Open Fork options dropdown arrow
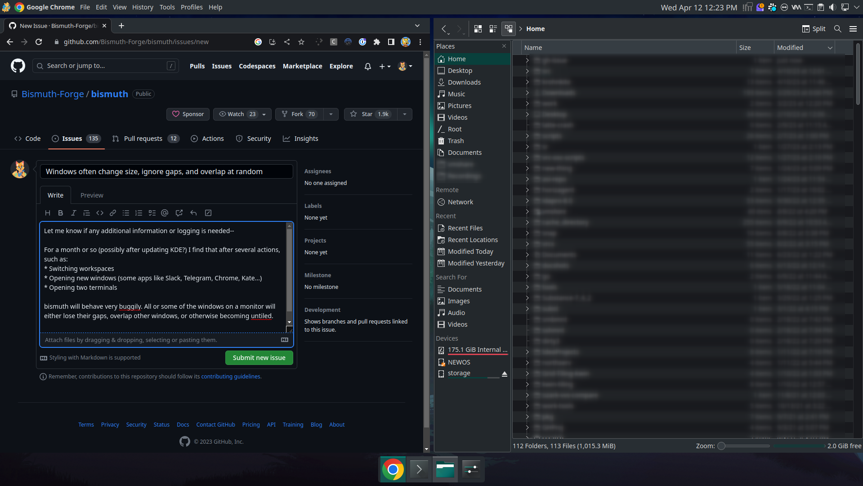Viewport: 863px width, 486px height. [x=331, y=114]
